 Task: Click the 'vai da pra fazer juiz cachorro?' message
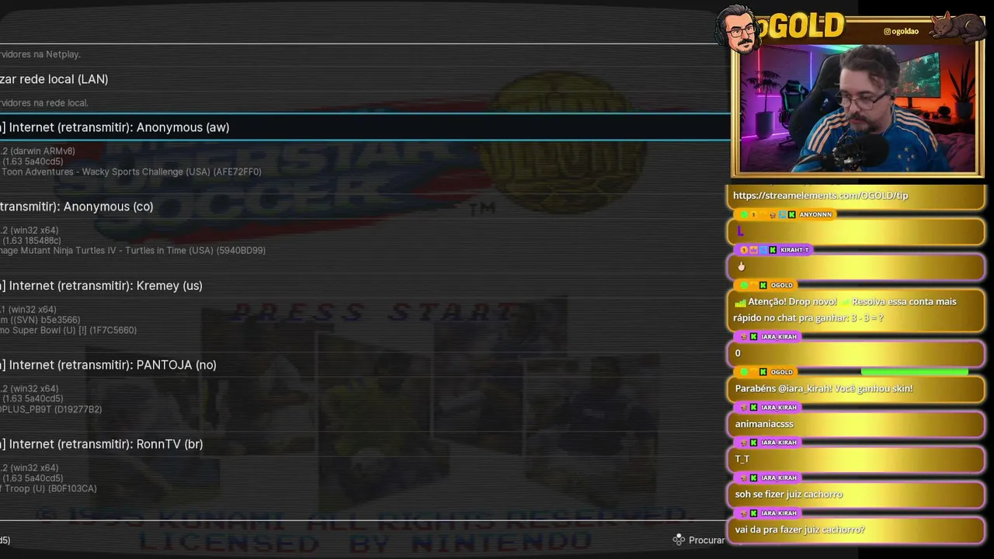coord(856,529)
